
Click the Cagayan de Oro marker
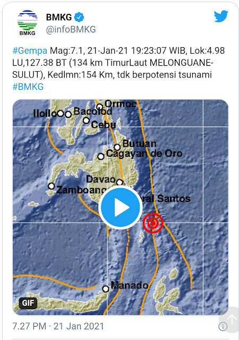click(x=100, y=156)
